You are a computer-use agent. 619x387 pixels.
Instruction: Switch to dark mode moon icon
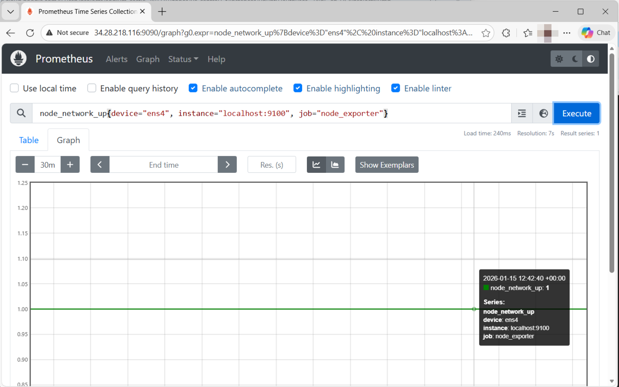pos(575,58)
